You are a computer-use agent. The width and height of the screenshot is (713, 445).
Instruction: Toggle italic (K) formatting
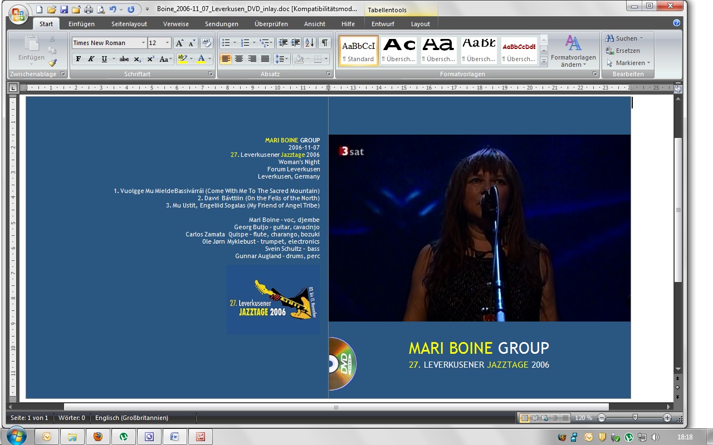[x=91, y=59]
